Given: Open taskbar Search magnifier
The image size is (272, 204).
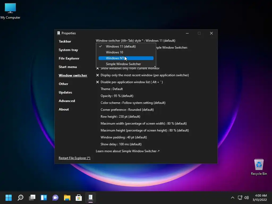Looking at the screenshot, I should [x=20, y=198].
